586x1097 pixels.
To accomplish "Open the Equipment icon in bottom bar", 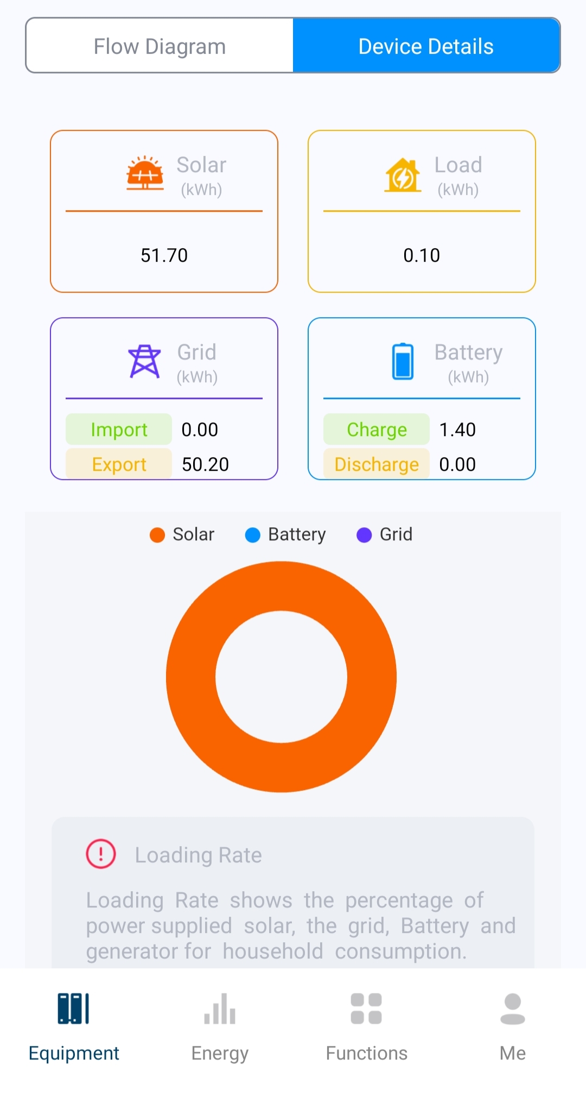I will [73, 1009].
